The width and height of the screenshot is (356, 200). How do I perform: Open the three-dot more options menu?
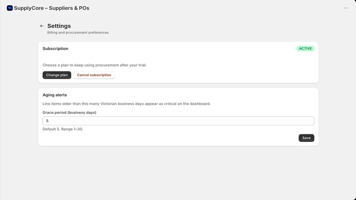346,8
